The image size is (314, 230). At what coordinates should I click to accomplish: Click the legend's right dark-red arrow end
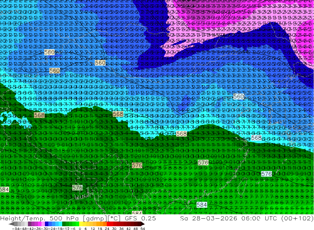143,224
